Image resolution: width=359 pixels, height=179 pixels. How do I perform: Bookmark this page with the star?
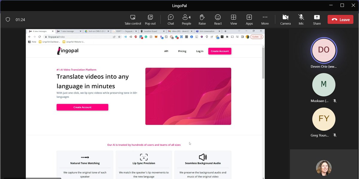pos(119,37)
